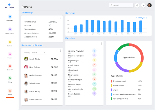Screen dimensions: 155x110
Task: Go to previous year in Revenue chart
Action: [137, 18]
